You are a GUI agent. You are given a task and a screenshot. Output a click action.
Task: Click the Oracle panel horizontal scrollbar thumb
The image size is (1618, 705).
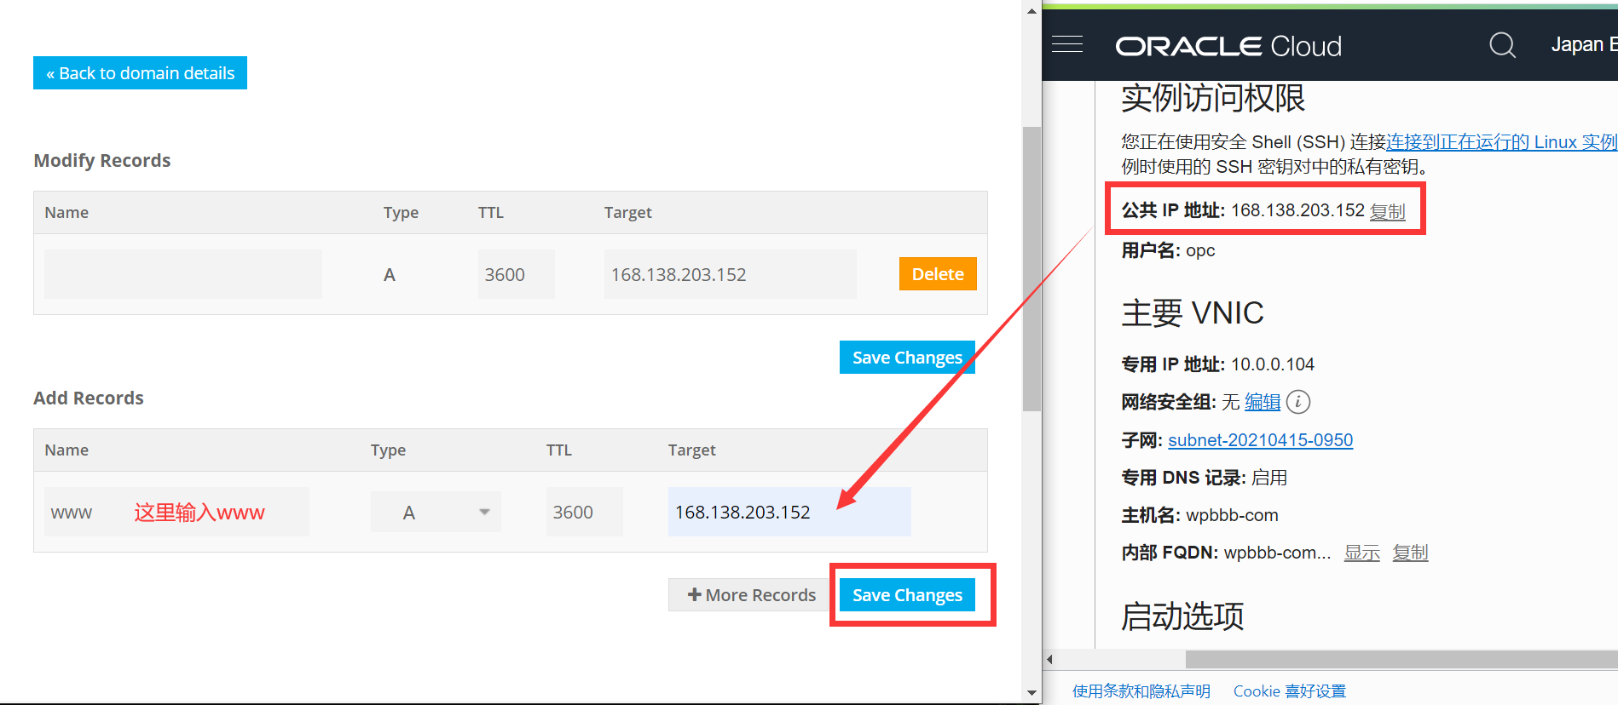click(x=1401, y=660)
